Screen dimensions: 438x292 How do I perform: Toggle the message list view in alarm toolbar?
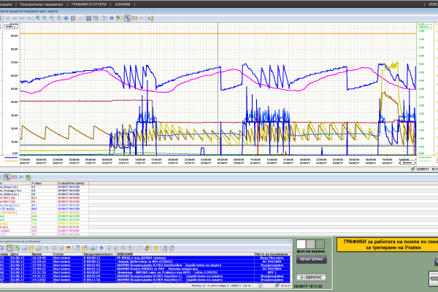(x=9, y=248)
